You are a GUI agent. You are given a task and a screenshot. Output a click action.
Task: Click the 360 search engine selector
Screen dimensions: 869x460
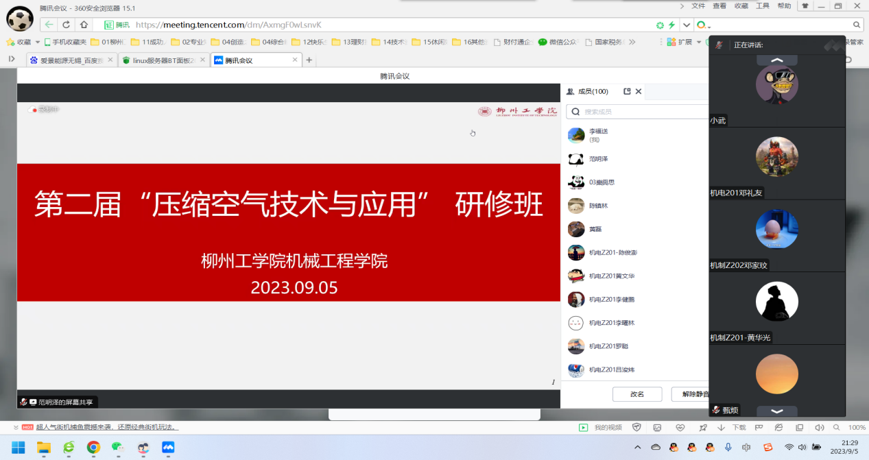[703, 25]
